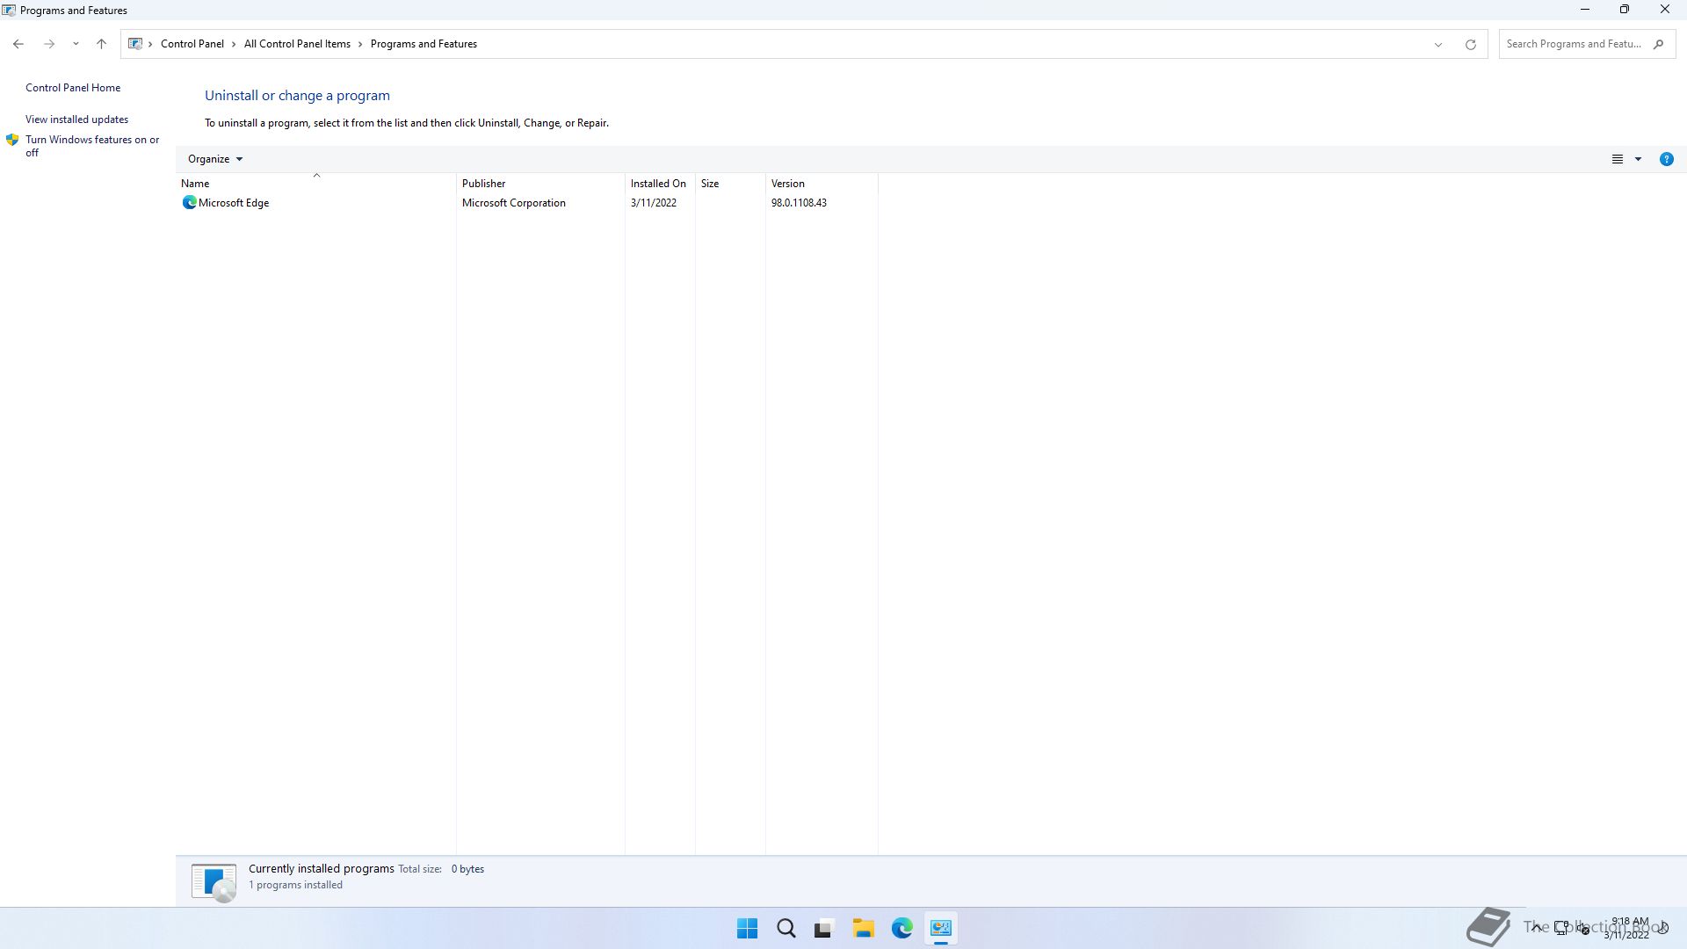Screen dimensions: 1687x949
Task: Go up one level with up arrow
Action: (x=101, y=44)
